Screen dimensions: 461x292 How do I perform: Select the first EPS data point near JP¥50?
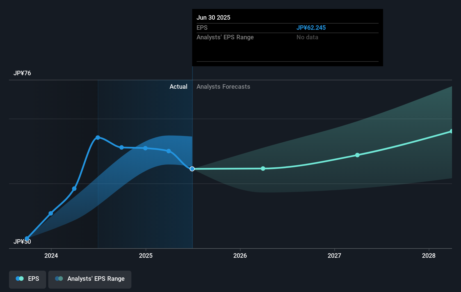click(x=27, y=238)
